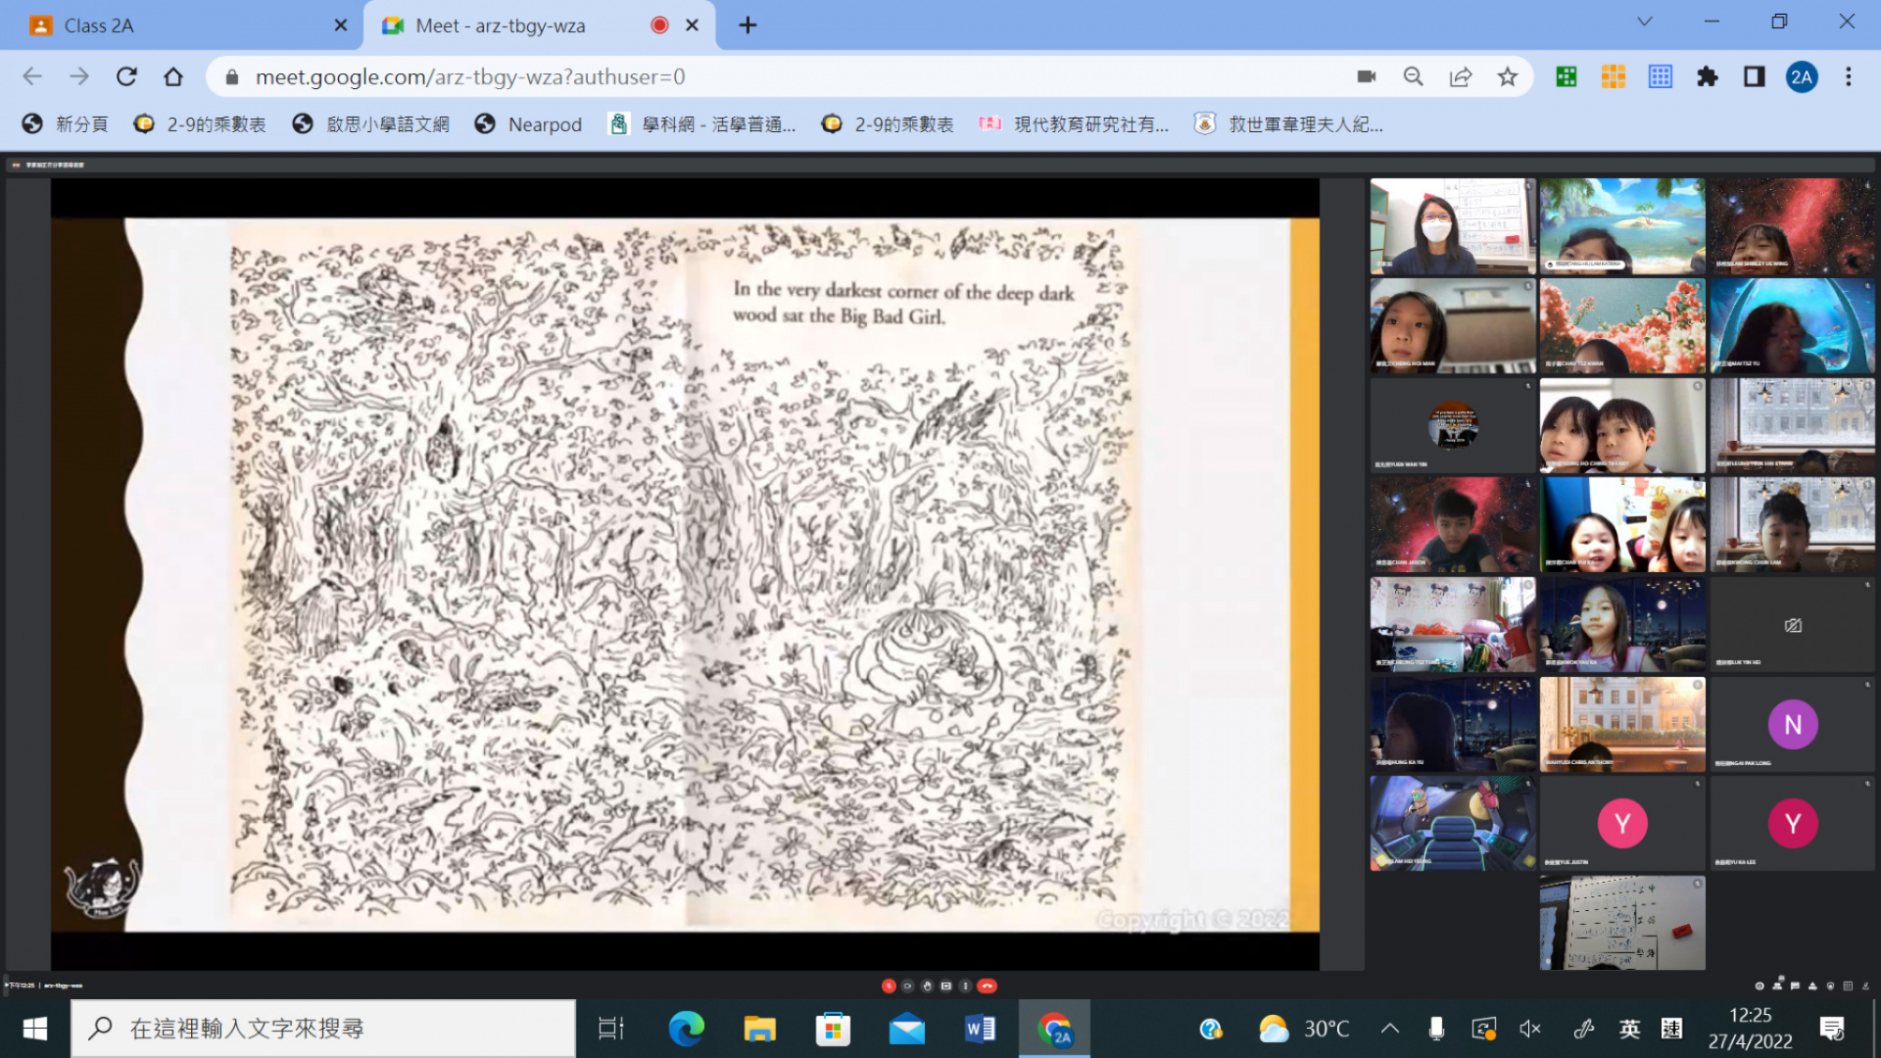
Task: Expand the tab search chevron
Action: click(x=1644, y=22)
